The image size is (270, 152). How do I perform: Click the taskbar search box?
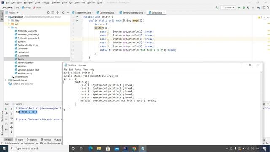(x=39, y=149)
